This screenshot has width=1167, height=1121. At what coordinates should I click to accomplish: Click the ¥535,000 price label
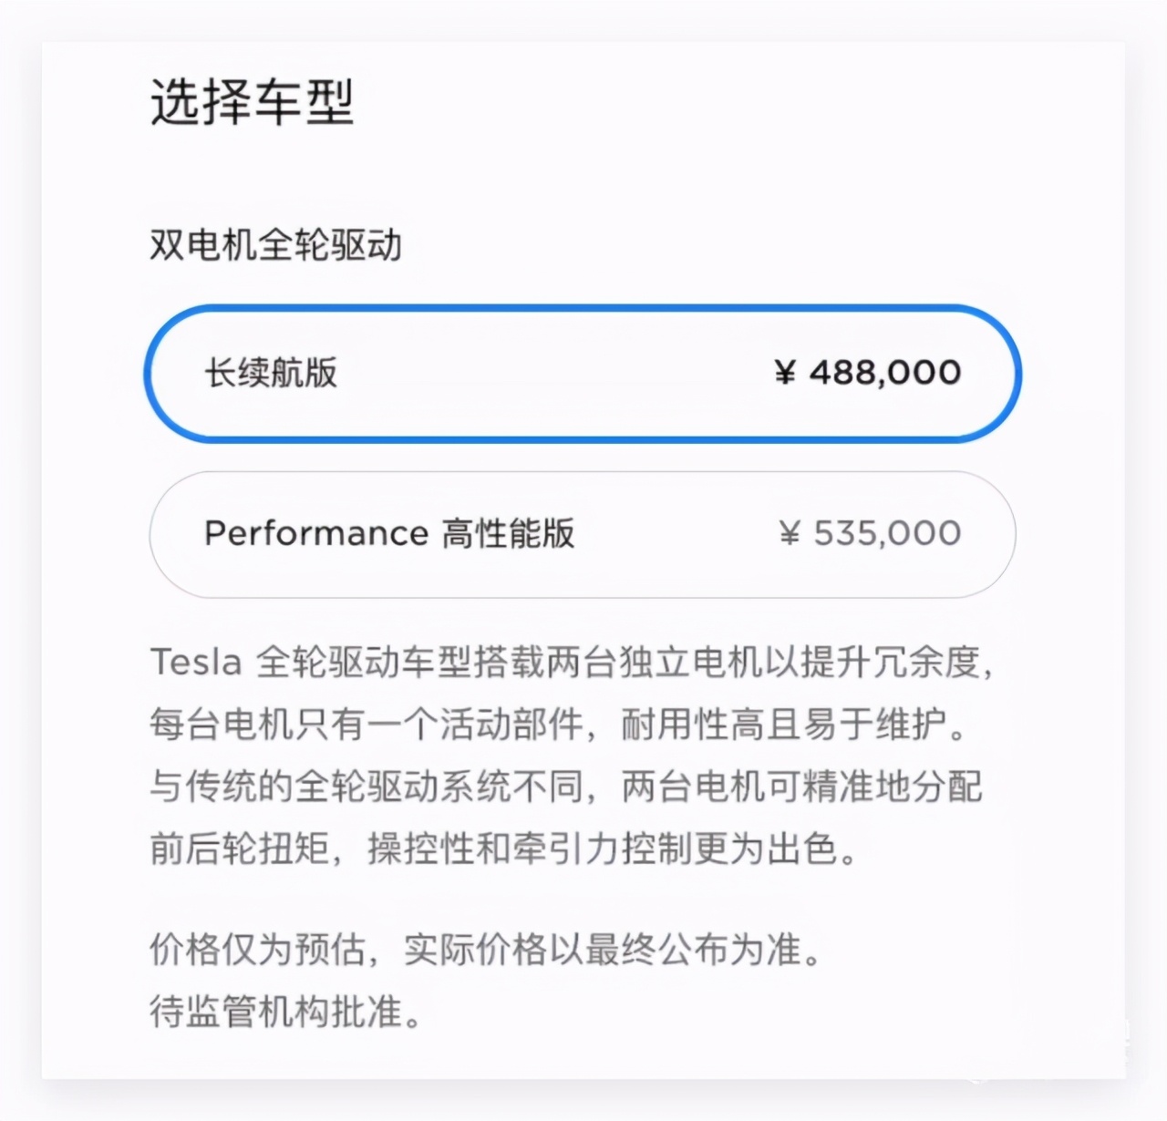[868, 534]
